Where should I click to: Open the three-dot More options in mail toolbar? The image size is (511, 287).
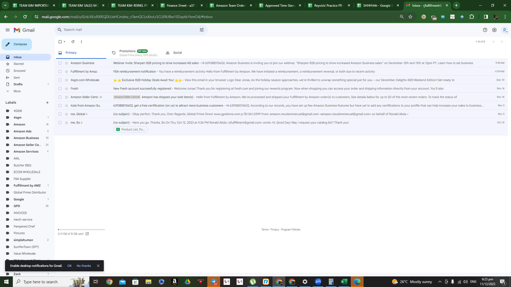81,42
